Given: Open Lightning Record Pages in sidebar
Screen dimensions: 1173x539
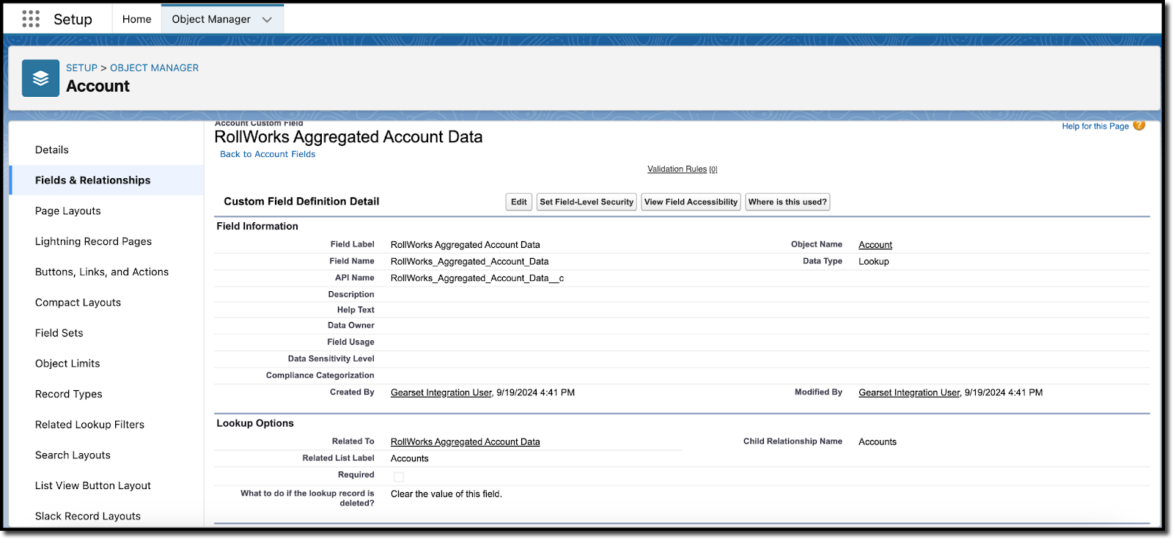Looking at the screenshot, I should tap(93, 241).
